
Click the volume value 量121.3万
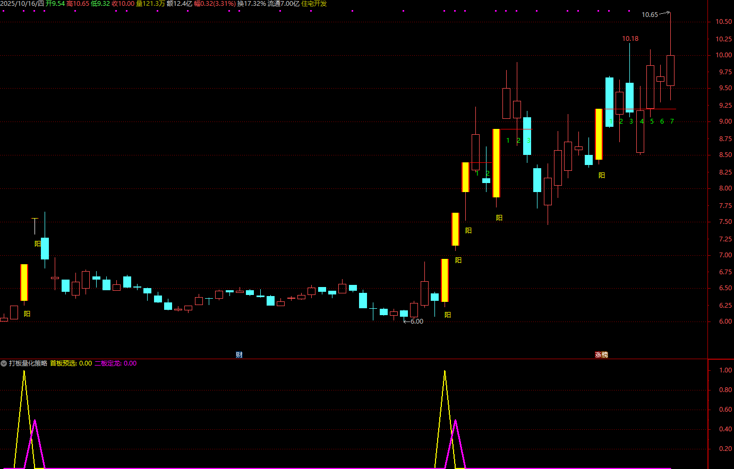tap(151, 4)
